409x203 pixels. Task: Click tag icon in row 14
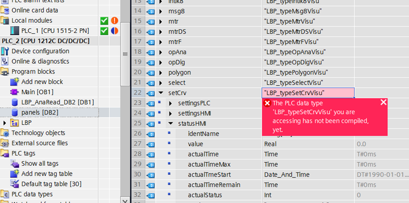tap(150, 11)
